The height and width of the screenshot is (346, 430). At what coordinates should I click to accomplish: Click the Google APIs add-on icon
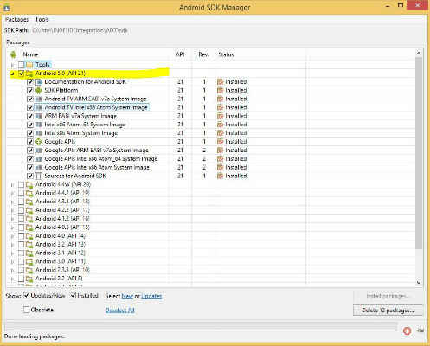pyautogui.click(x=38, y=142)
